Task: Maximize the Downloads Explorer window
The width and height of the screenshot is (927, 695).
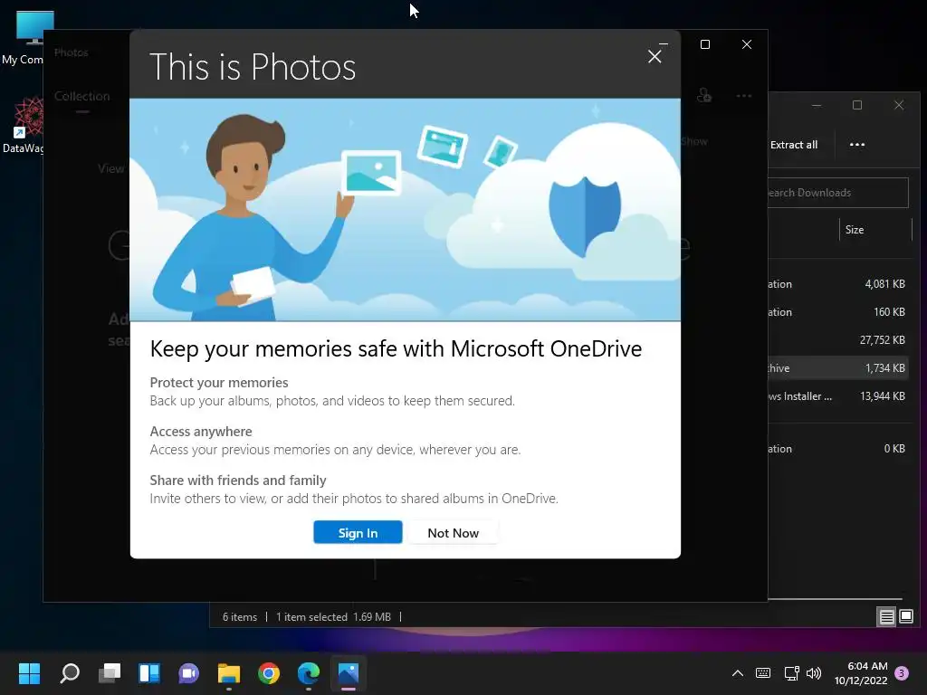Action: tap(857, 105)
